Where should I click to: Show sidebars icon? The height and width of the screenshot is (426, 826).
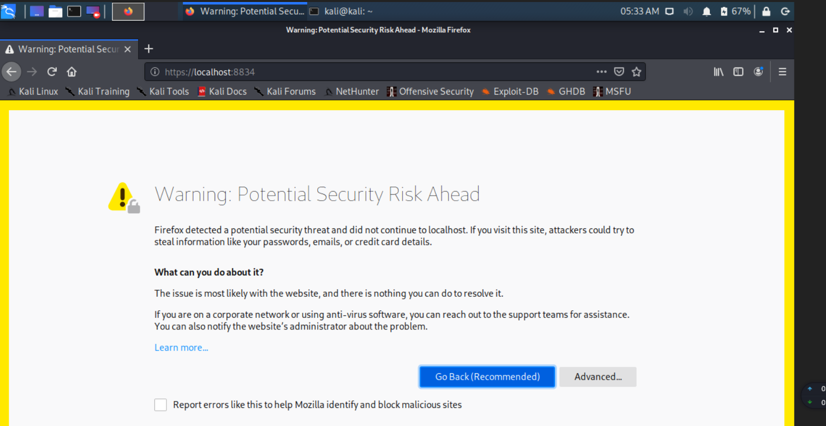coord(738,72)
